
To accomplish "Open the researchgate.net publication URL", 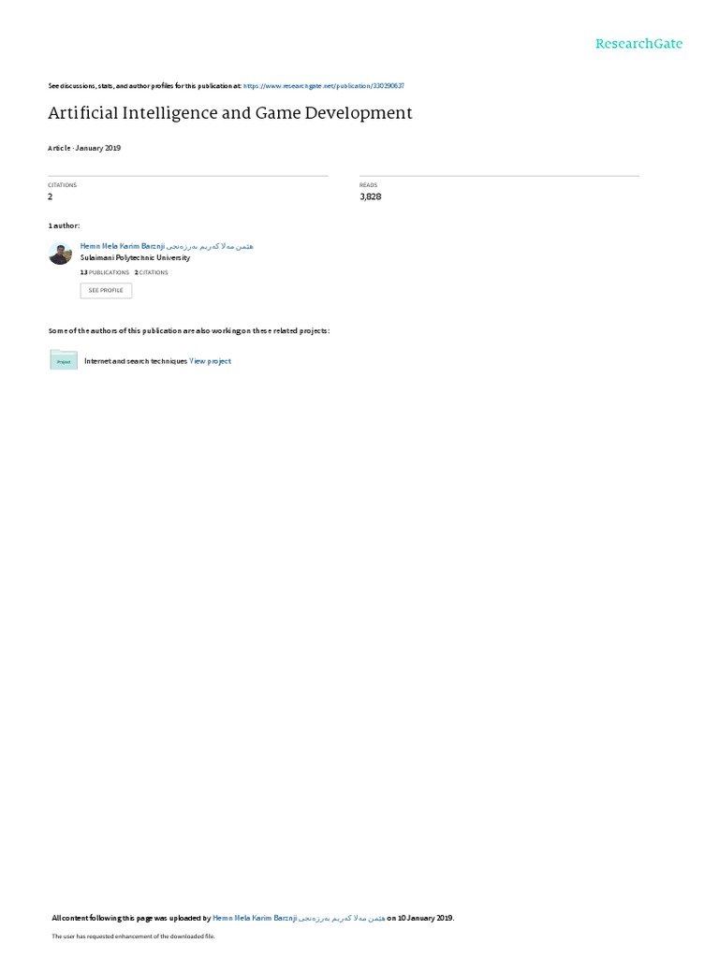I will [323, 86].
